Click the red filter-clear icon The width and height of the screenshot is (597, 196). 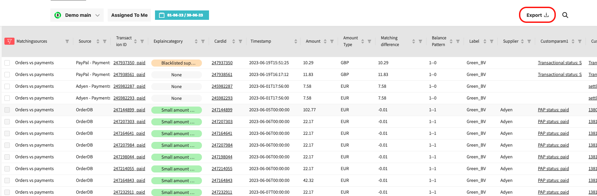[9, 41]
